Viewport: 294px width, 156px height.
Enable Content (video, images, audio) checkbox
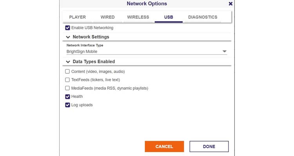coord(67,71)
